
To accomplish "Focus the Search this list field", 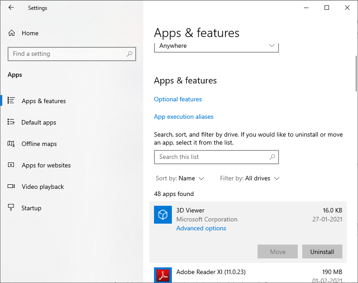I will [x=216, y=157].
